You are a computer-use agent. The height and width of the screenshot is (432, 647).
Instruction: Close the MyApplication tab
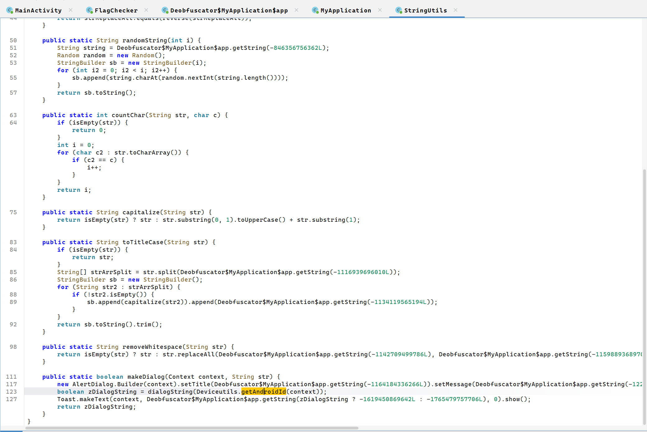pos(380,10)
